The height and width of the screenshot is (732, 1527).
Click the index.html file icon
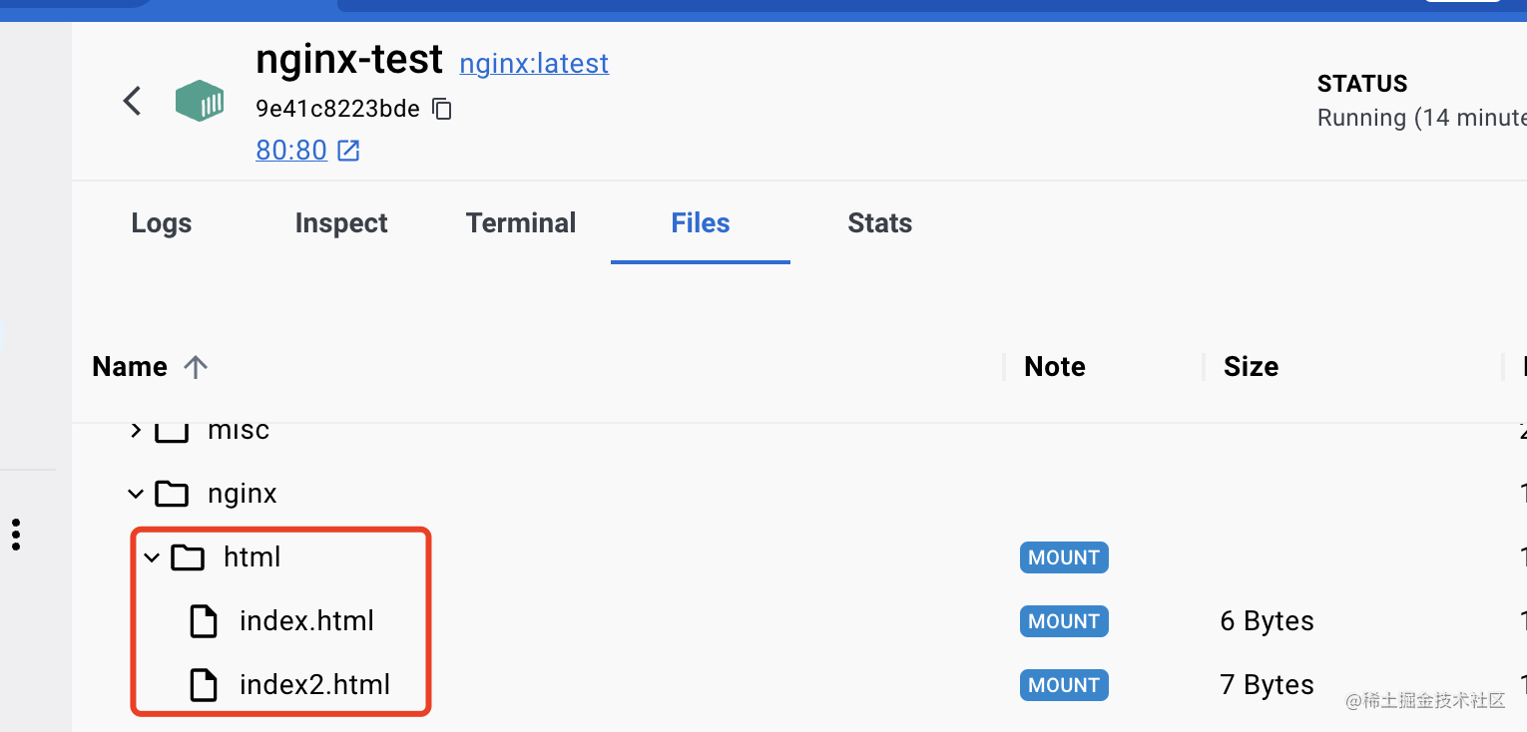(204, 621)
